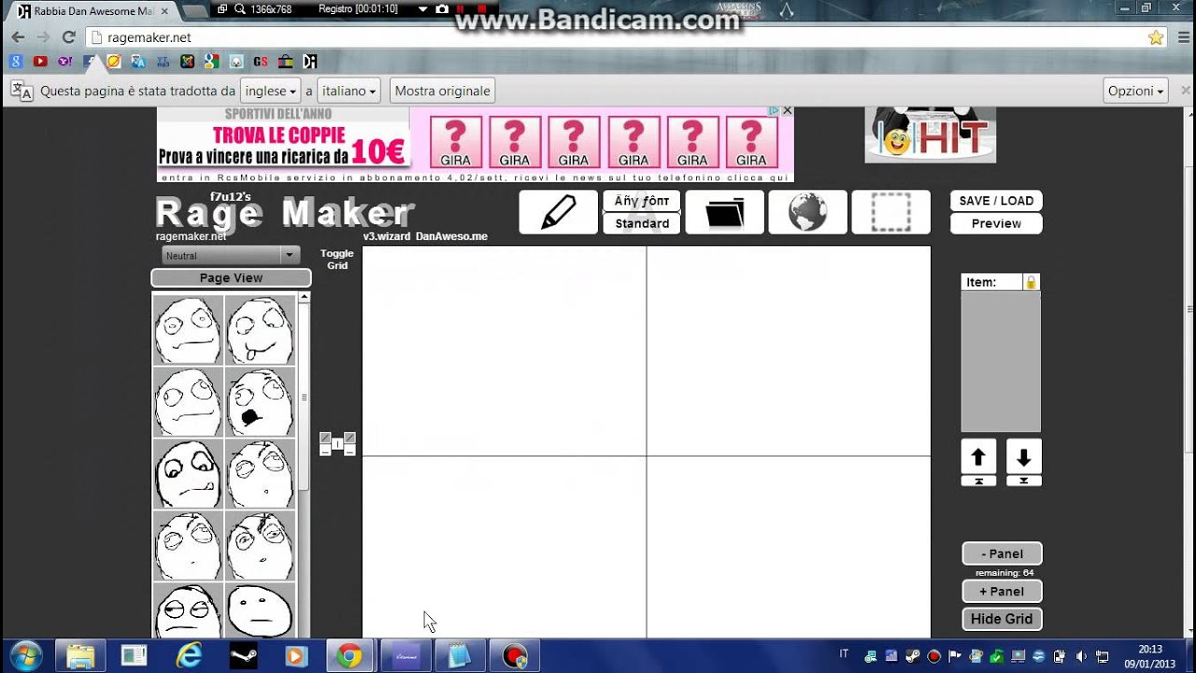Close the Rabbia Dan Awesome tab
Image resolution: width=1196 pixels, height=673 pixels.
point(165,11)
